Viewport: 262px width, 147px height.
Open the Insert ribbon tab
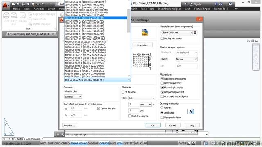tap(27, 9)
